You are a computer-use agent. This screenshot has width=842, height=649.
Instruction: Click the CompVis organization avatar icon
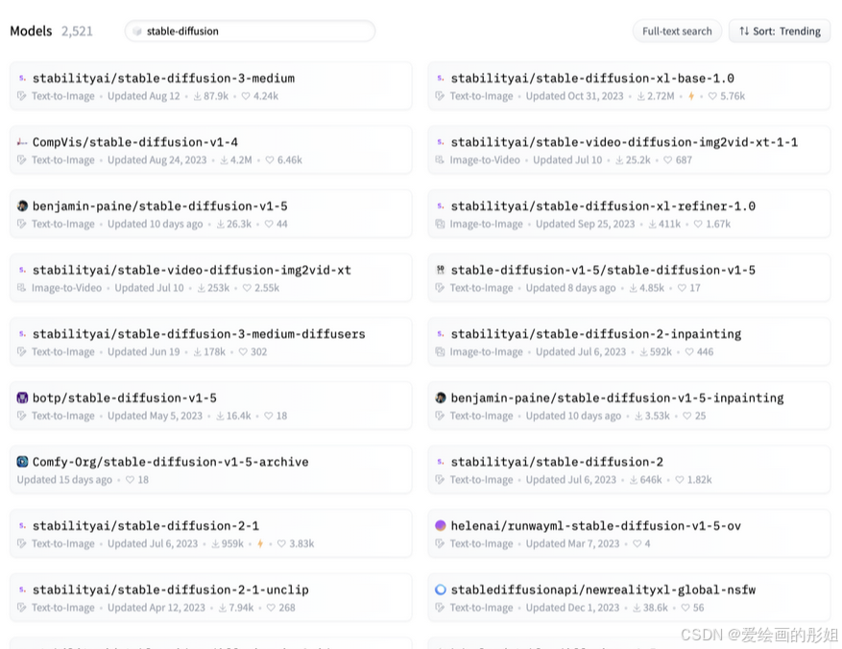(x=22, y=142)
